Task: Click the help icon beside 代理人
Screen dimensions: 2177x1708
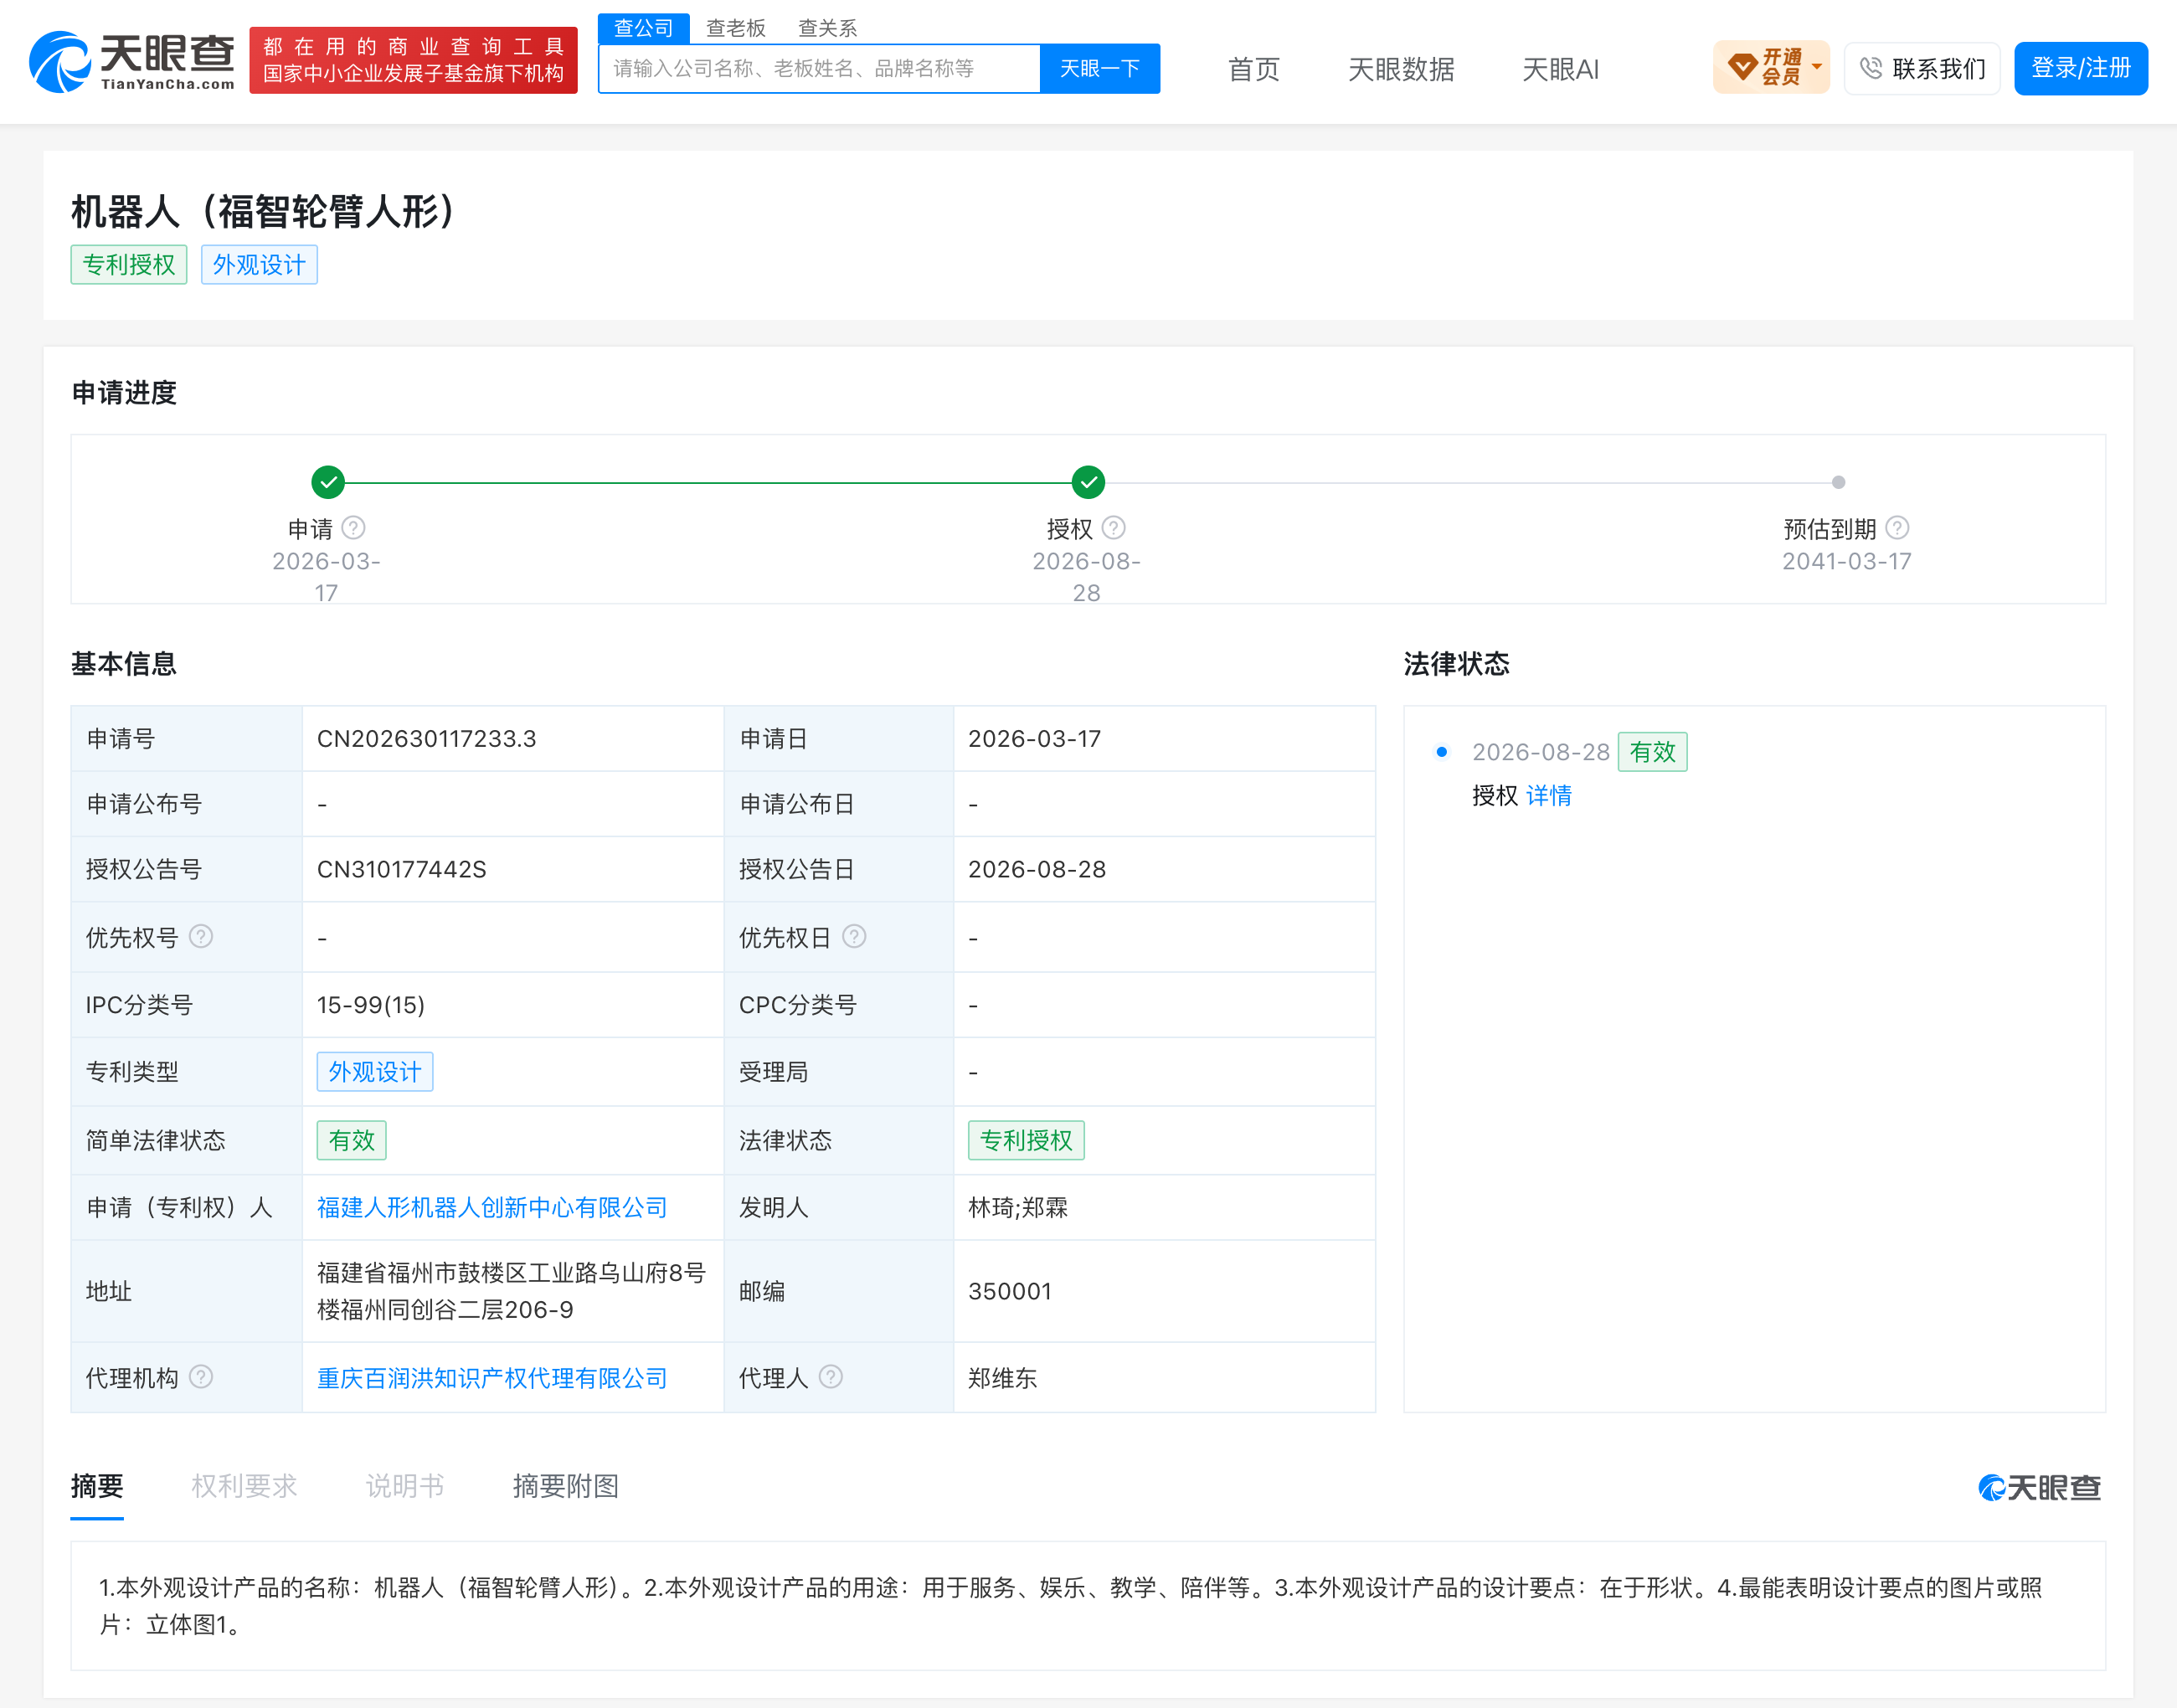Action: 831,1378
